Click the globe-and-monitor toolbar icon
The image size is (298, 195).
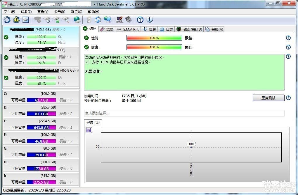tap(108, 20)
